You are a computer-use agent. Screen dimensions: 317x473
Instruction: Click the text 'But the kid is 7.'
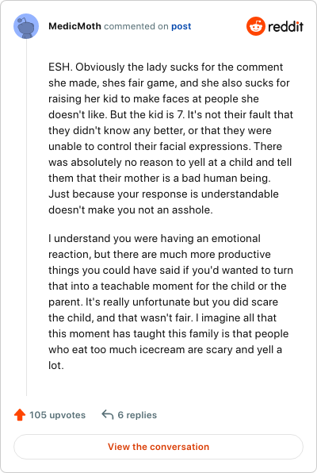(x=147, y=114)
